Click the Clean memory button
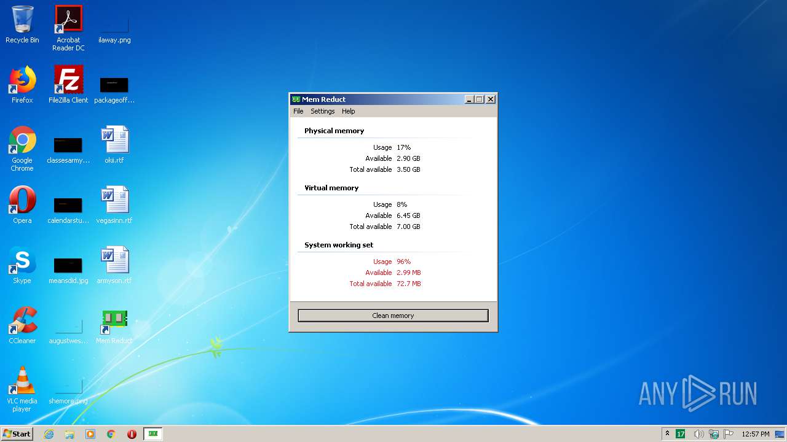The width and height of the screenshot is (787, 442). [393, 316]
